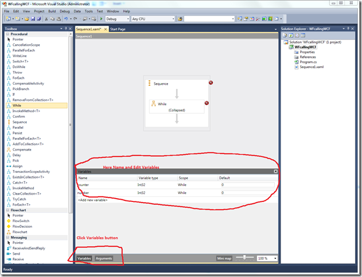This screenshot has width=362, height=277.
Task: Open the Debug configuration dropdown
Action: [118, 19]
